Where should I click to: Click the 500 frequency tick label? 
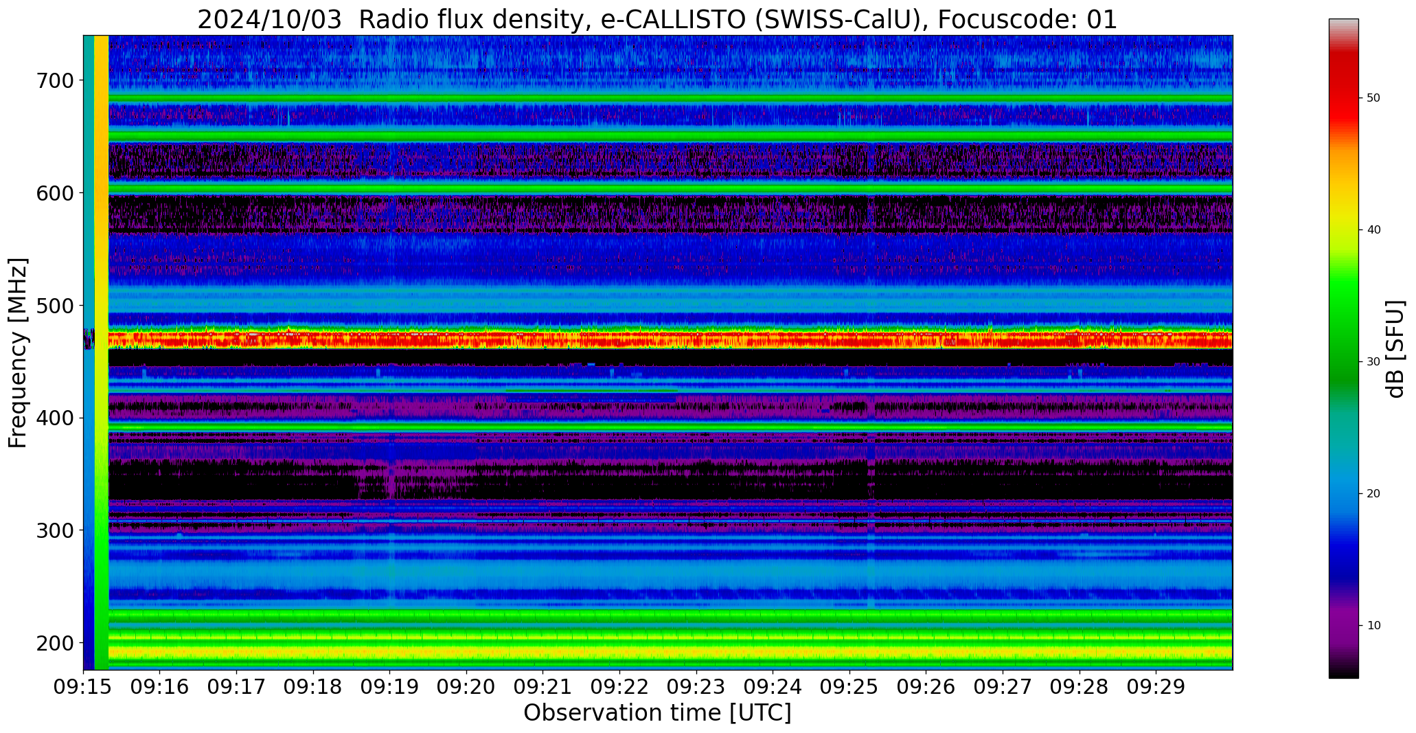54,306
